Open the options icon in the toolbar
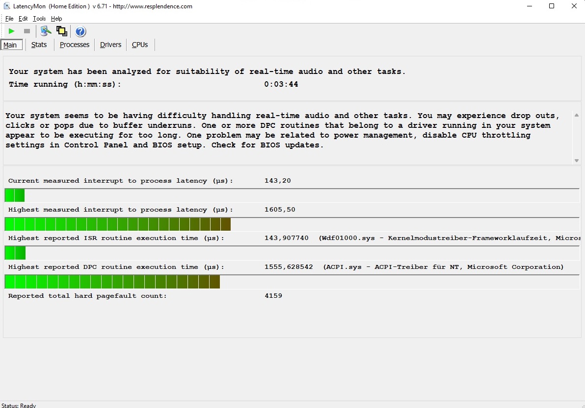The height and width of the screenshot is (408, 585). point(46,31)
